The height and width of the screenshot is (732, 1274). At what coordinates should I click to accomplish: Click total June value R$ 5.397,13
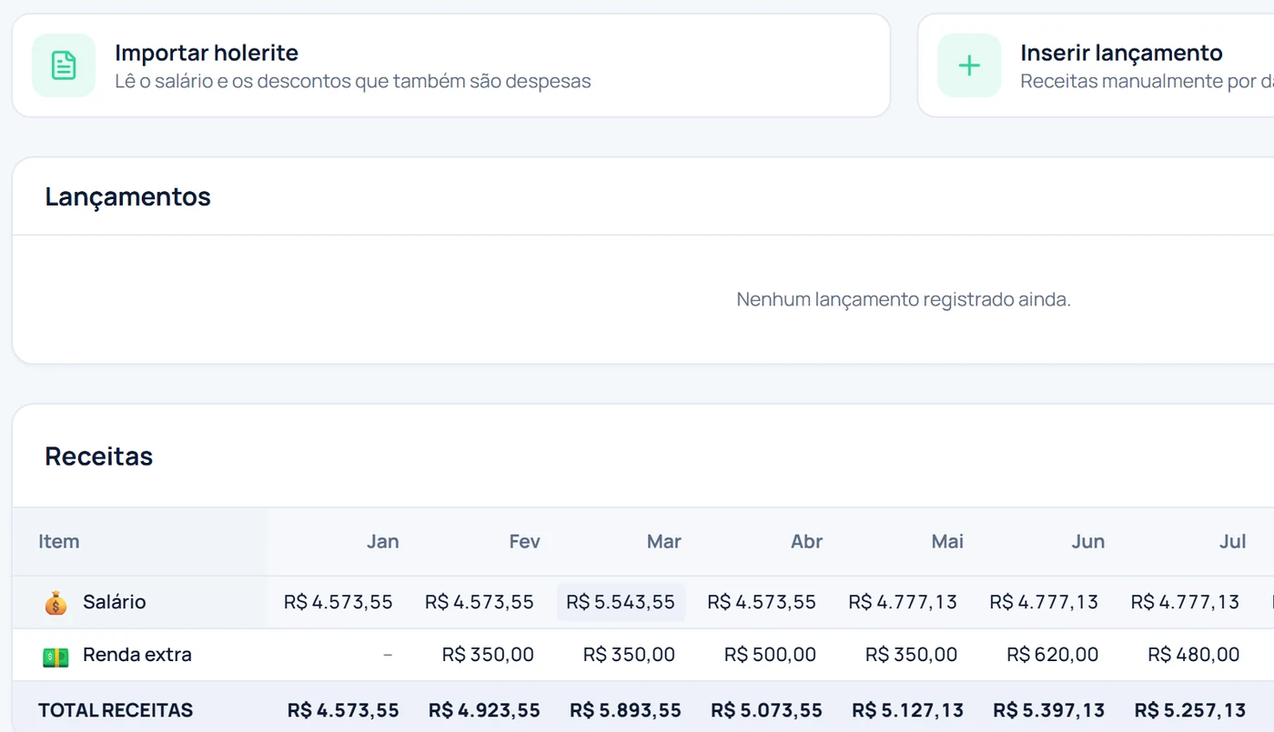pyautogui.click(x=1048, y=710)
